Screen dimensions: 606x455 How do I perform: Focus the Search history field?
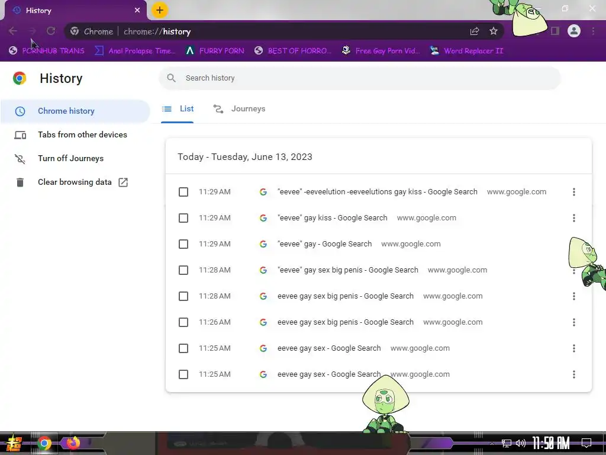coord(360,78)
